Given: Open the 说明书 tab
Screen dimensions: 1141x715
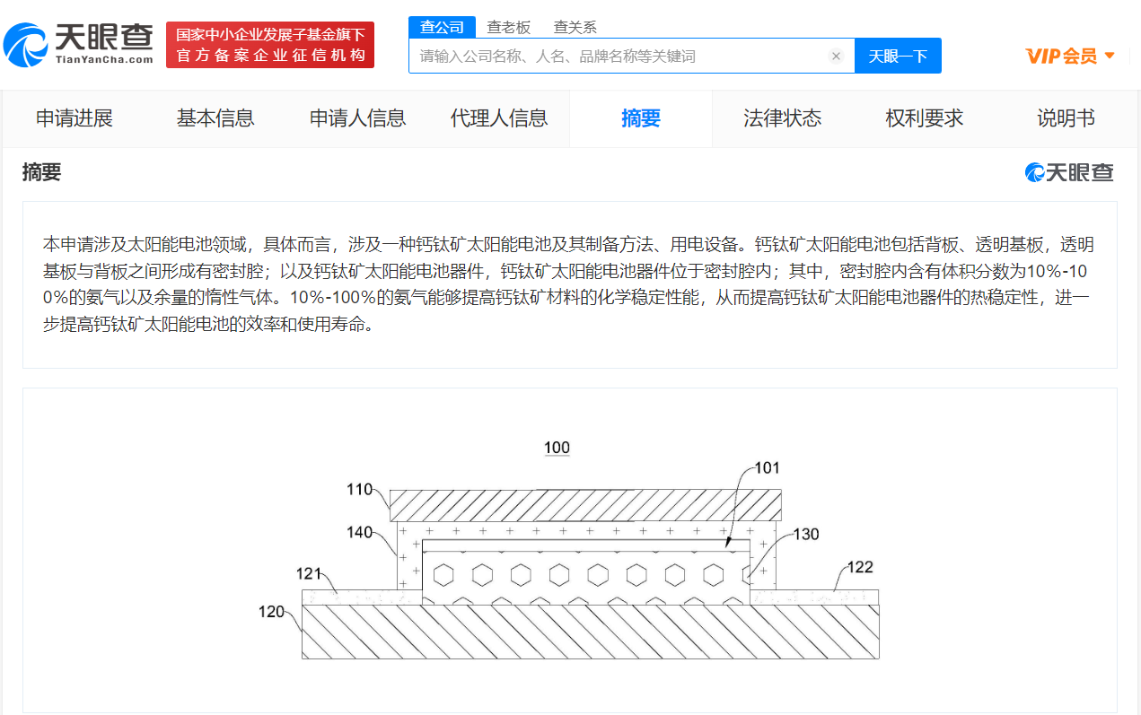Looking at the screenshot, I should pyautogui.click(x=1065, y=118).
